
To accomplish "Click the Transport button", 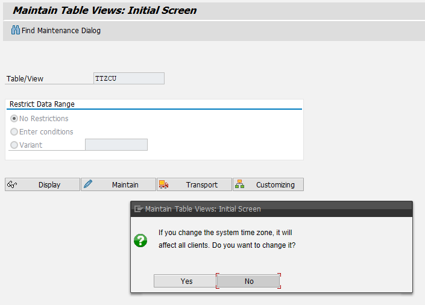I will [194, 184].
